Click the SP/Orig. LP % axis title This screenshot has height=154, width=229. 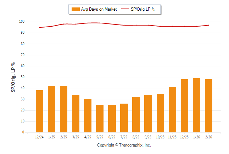(13, 77)
